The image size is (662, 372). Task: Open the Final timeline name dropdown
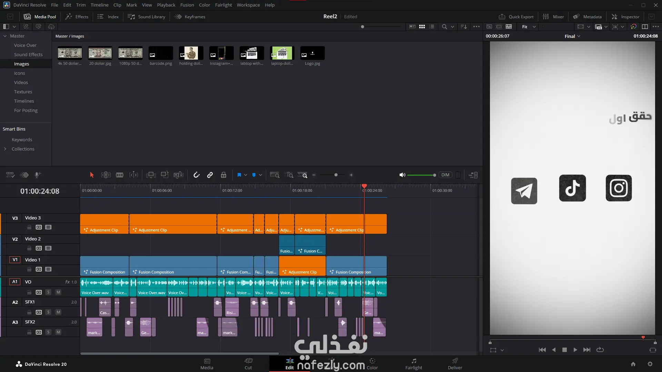tap(572, 36)
